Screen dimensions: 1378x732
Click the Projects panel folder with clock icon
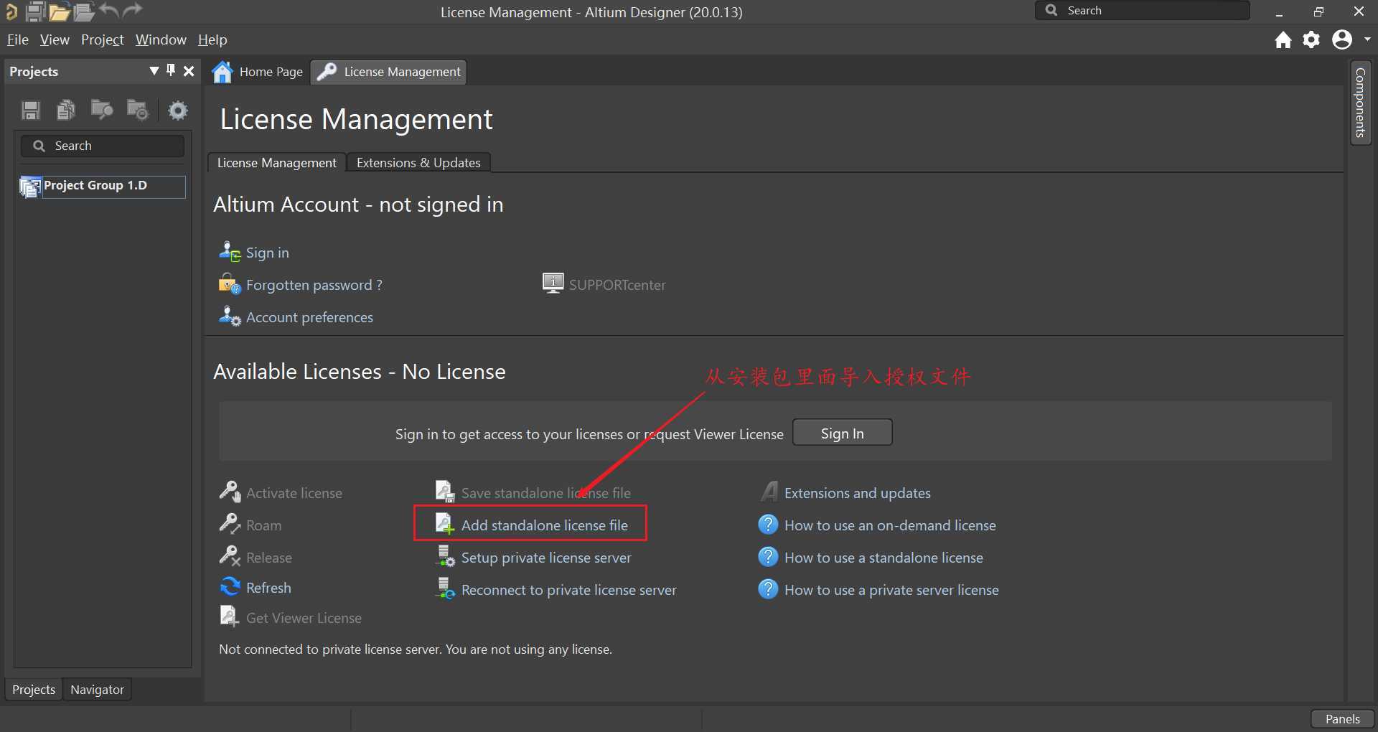(x=137, y=110)
